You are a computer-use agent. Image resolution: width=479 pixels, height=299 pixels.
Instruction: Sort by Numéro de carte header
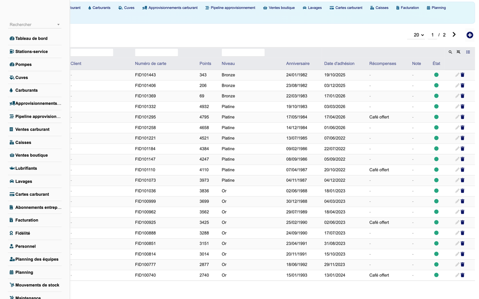(x=150, y=63)
